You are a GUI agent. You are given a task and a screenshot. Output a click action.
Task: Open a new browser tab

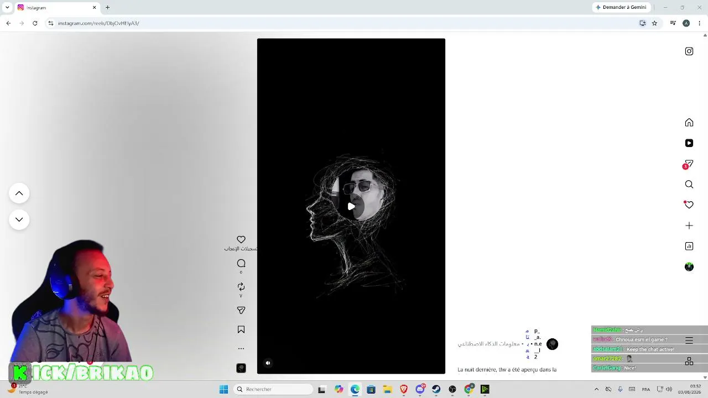(108, 8)
